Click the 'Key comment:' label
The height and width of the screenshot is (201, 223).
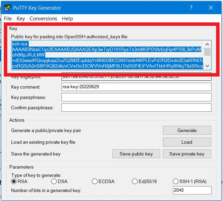pyautogui.click(x=26, y=87)
